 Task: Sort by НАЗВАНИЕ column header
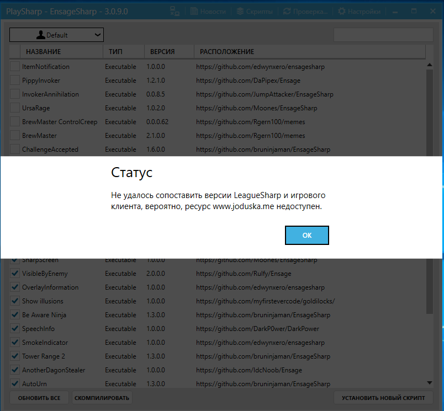[x=61, y=51]
